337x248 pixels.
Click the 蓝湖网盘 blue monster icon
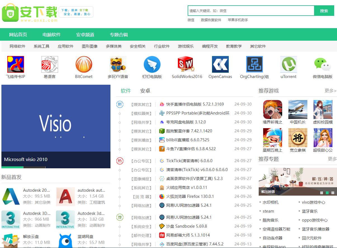pos(65,241)
